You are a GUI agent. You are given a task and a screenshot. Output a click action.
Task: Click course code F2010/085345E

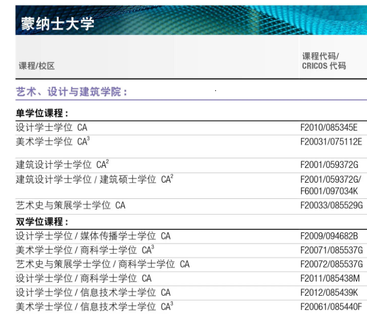pos(329,128)
